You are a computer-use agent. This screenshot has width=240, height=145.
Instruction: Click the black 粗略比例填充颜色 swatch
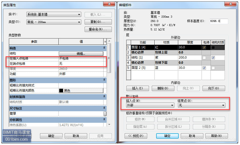point(61,91)
